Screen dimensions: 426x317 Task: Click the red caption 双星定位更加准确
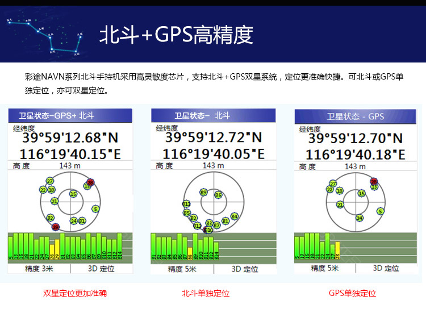click(75, 293)
